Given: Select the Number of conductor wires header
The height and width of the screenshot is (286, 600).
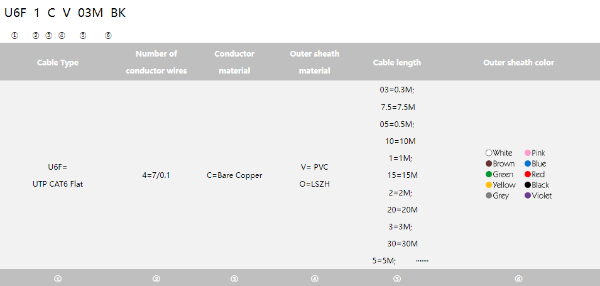Looking at the screenshot, I should [156, 62].
